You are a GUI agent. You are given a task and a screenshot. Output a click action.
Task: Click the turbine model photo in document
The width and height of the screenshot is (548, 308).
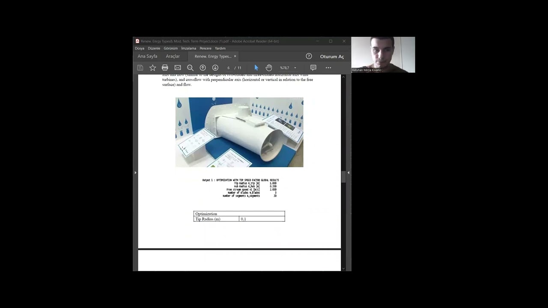(239, 132)
